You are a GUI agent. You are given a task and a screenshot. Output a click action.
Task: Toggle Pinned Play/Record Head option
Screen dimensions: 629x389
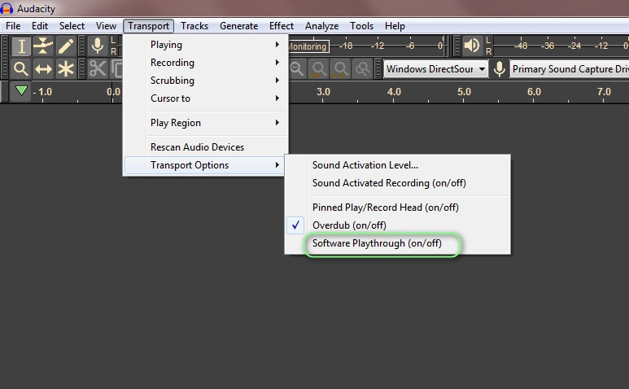pos(385,208)
